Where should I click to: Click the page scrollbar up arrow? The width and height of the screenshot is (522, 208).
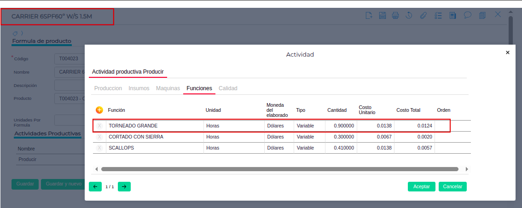(510, 12)
